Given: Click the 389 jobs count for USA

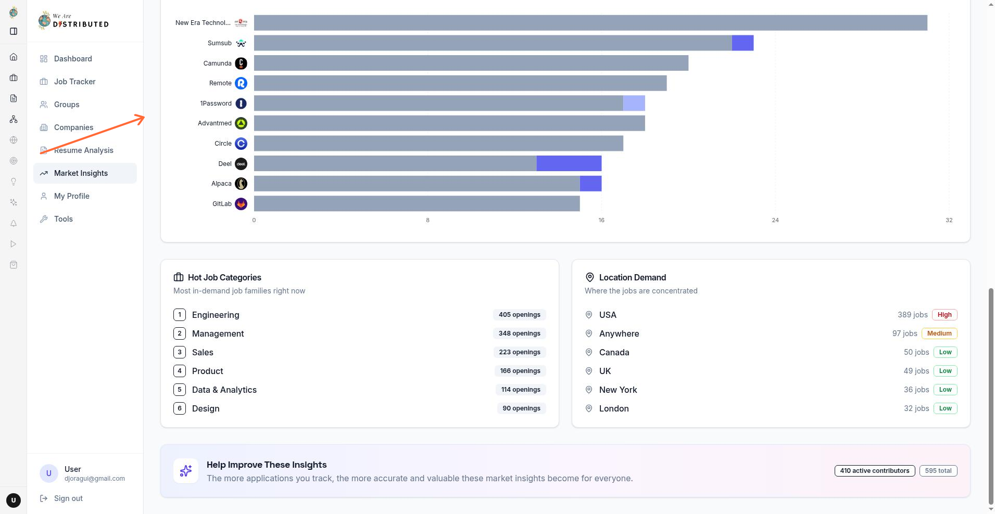Looking at the screenshot, I should [x=912, y=315].
